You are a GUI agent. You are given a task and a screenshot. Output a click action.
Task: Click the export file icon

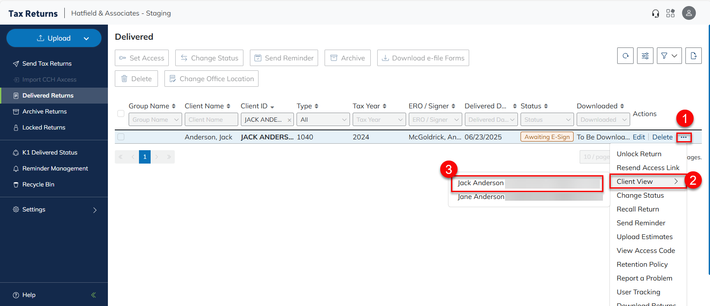693,56
